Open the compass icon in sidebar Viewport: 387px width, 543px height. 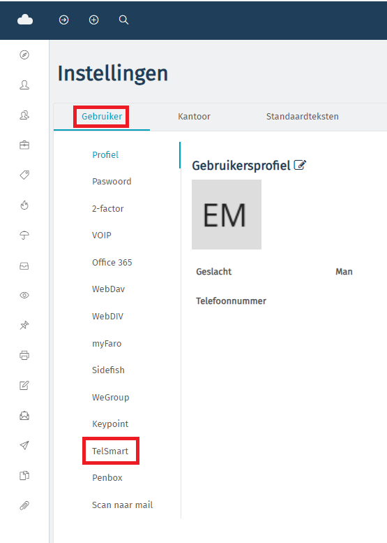(24, 55)
